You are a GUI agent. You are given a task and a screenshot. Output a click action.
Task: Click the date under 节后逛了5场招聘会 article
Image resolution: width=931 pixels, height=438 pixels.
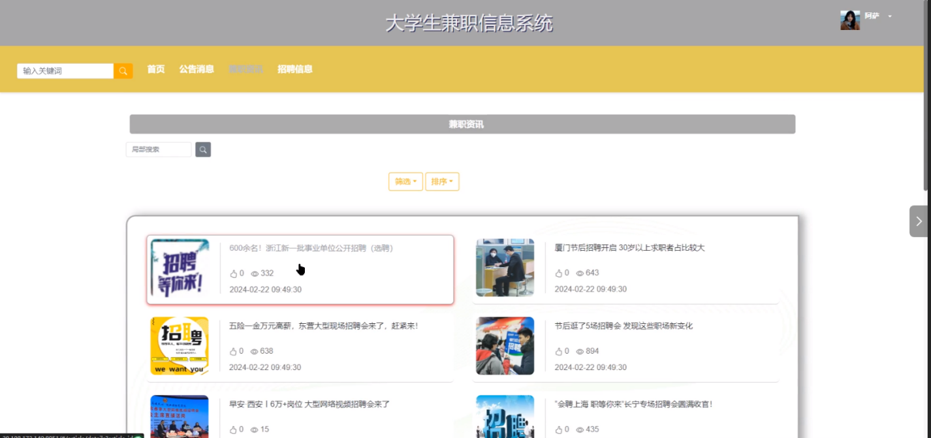pos(590,368)
